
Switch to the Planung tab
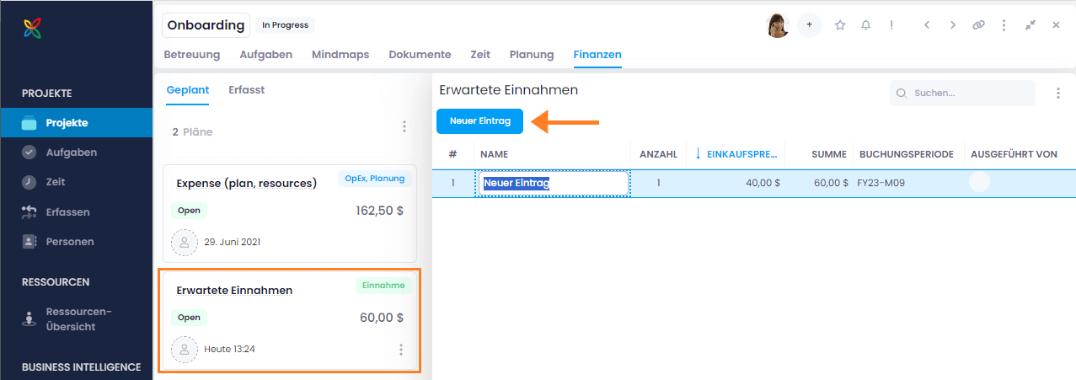(x=532, y=55)
